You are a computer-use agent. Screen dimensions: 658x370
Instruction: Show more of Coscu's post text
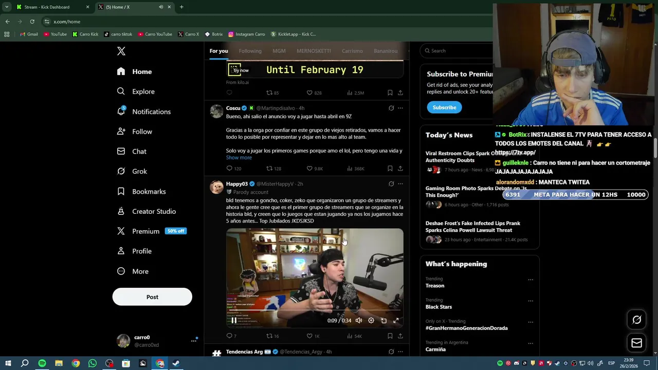coord(239,158)
